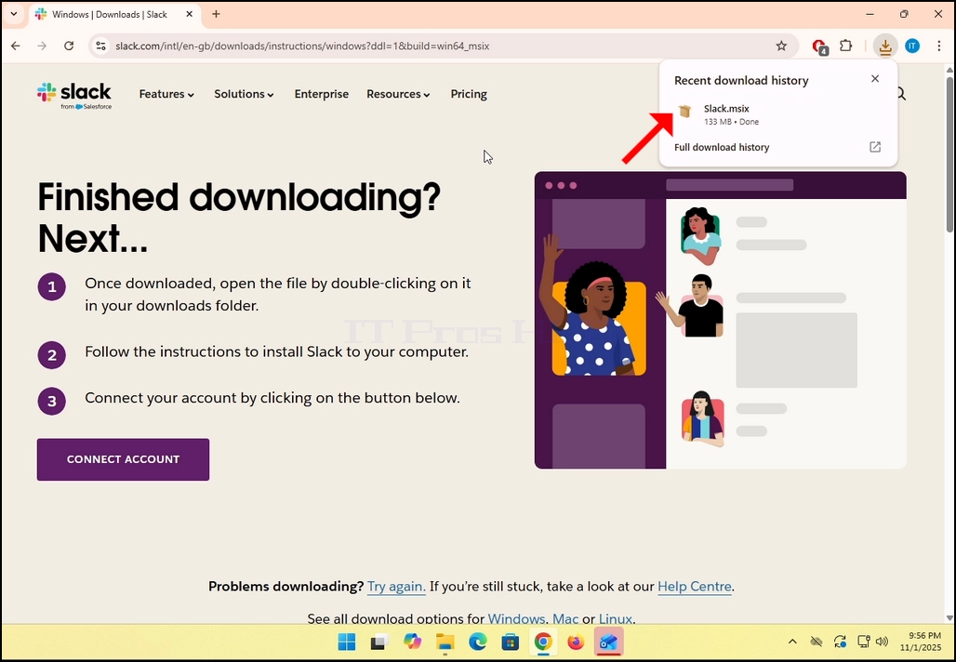Open the Help Centre link

695,587
